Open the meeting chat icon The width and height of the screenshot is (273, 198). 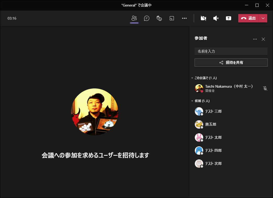pyautogui.click(x=147, y=18)
